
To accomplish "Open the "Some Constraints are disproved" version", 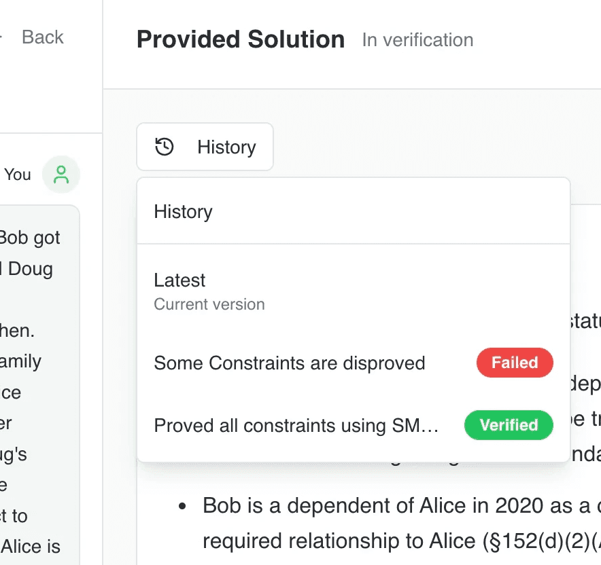I will pos(289,363).
